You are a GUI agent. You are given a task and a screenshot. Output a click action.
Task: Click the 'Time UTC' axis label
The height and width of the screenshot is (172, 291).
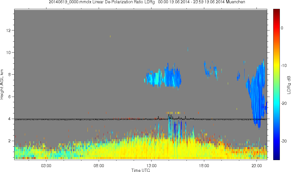(141, 170)
